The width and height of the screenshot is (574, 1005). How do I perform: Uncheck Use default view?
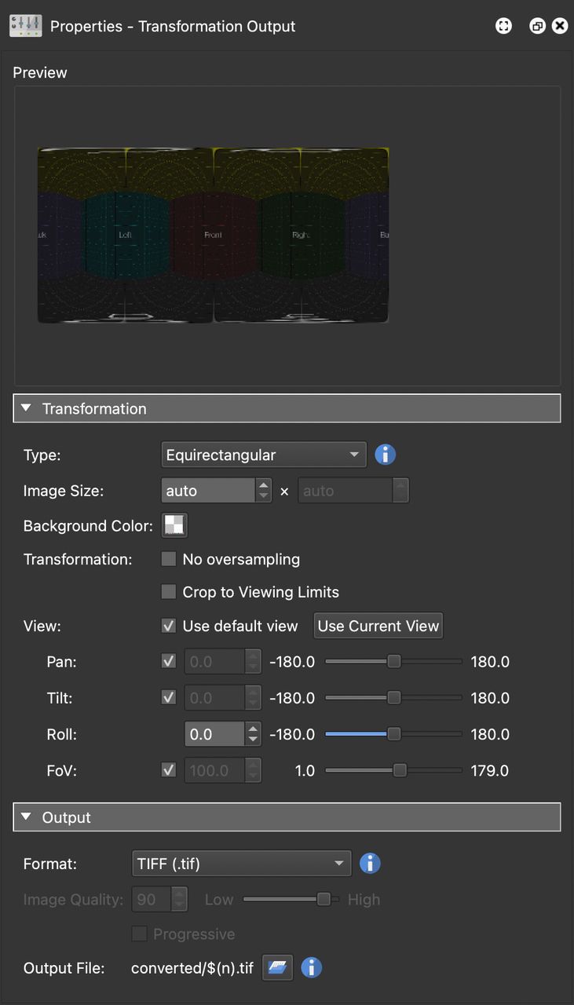coord(168,625)
